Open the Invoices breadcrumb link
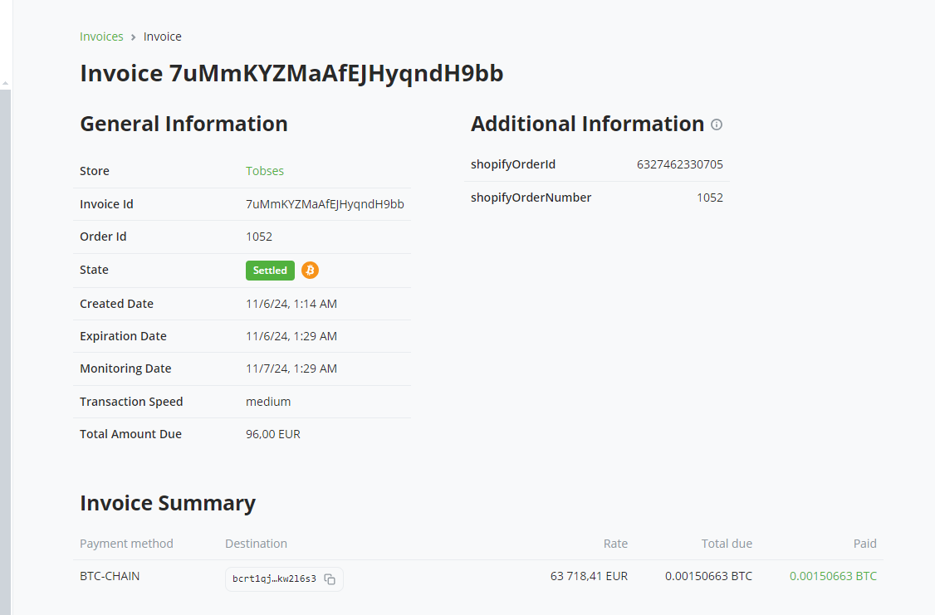The width and height of the screenshot is (935, 615). pos(101,36)
